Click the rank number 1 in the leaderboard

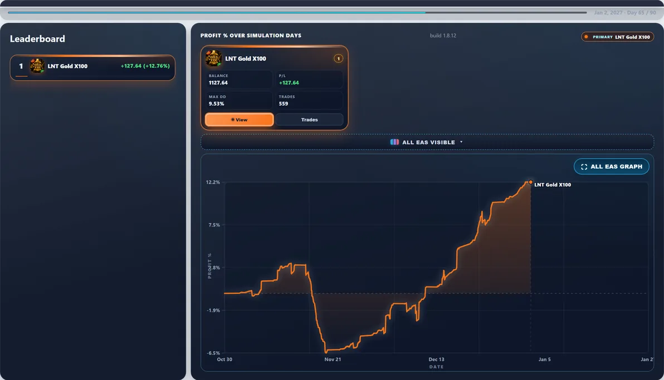tap(21, 66)
